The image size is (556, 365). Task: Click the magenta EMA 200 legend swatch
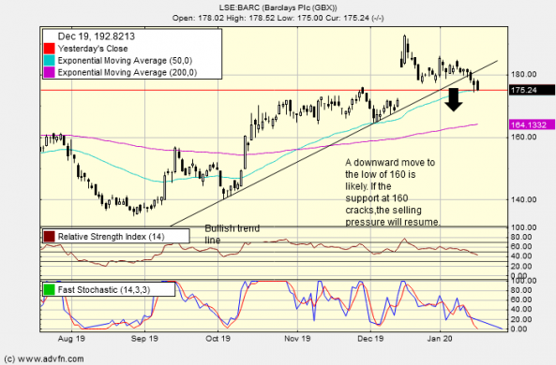[x=50, y=72]
